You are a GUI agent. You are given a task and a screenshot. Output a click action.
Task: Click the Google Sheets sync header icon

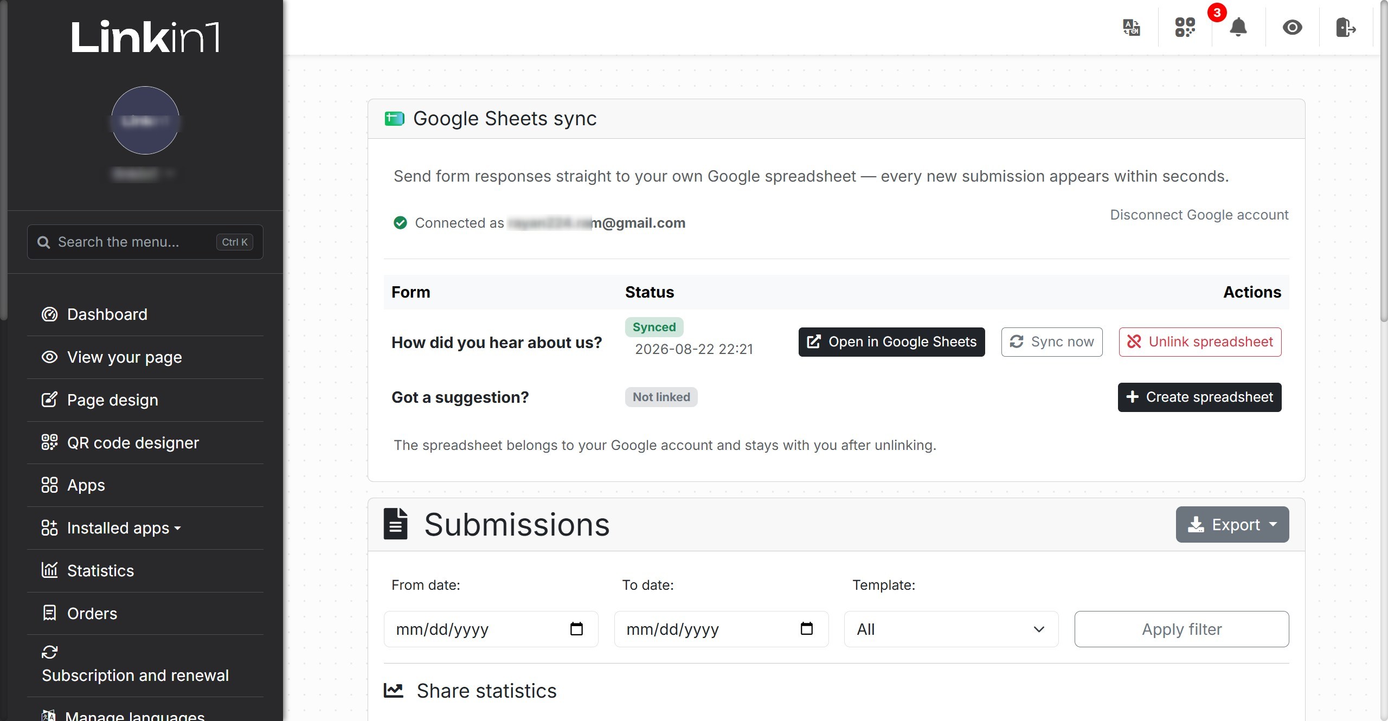click(x=394, y=118)
